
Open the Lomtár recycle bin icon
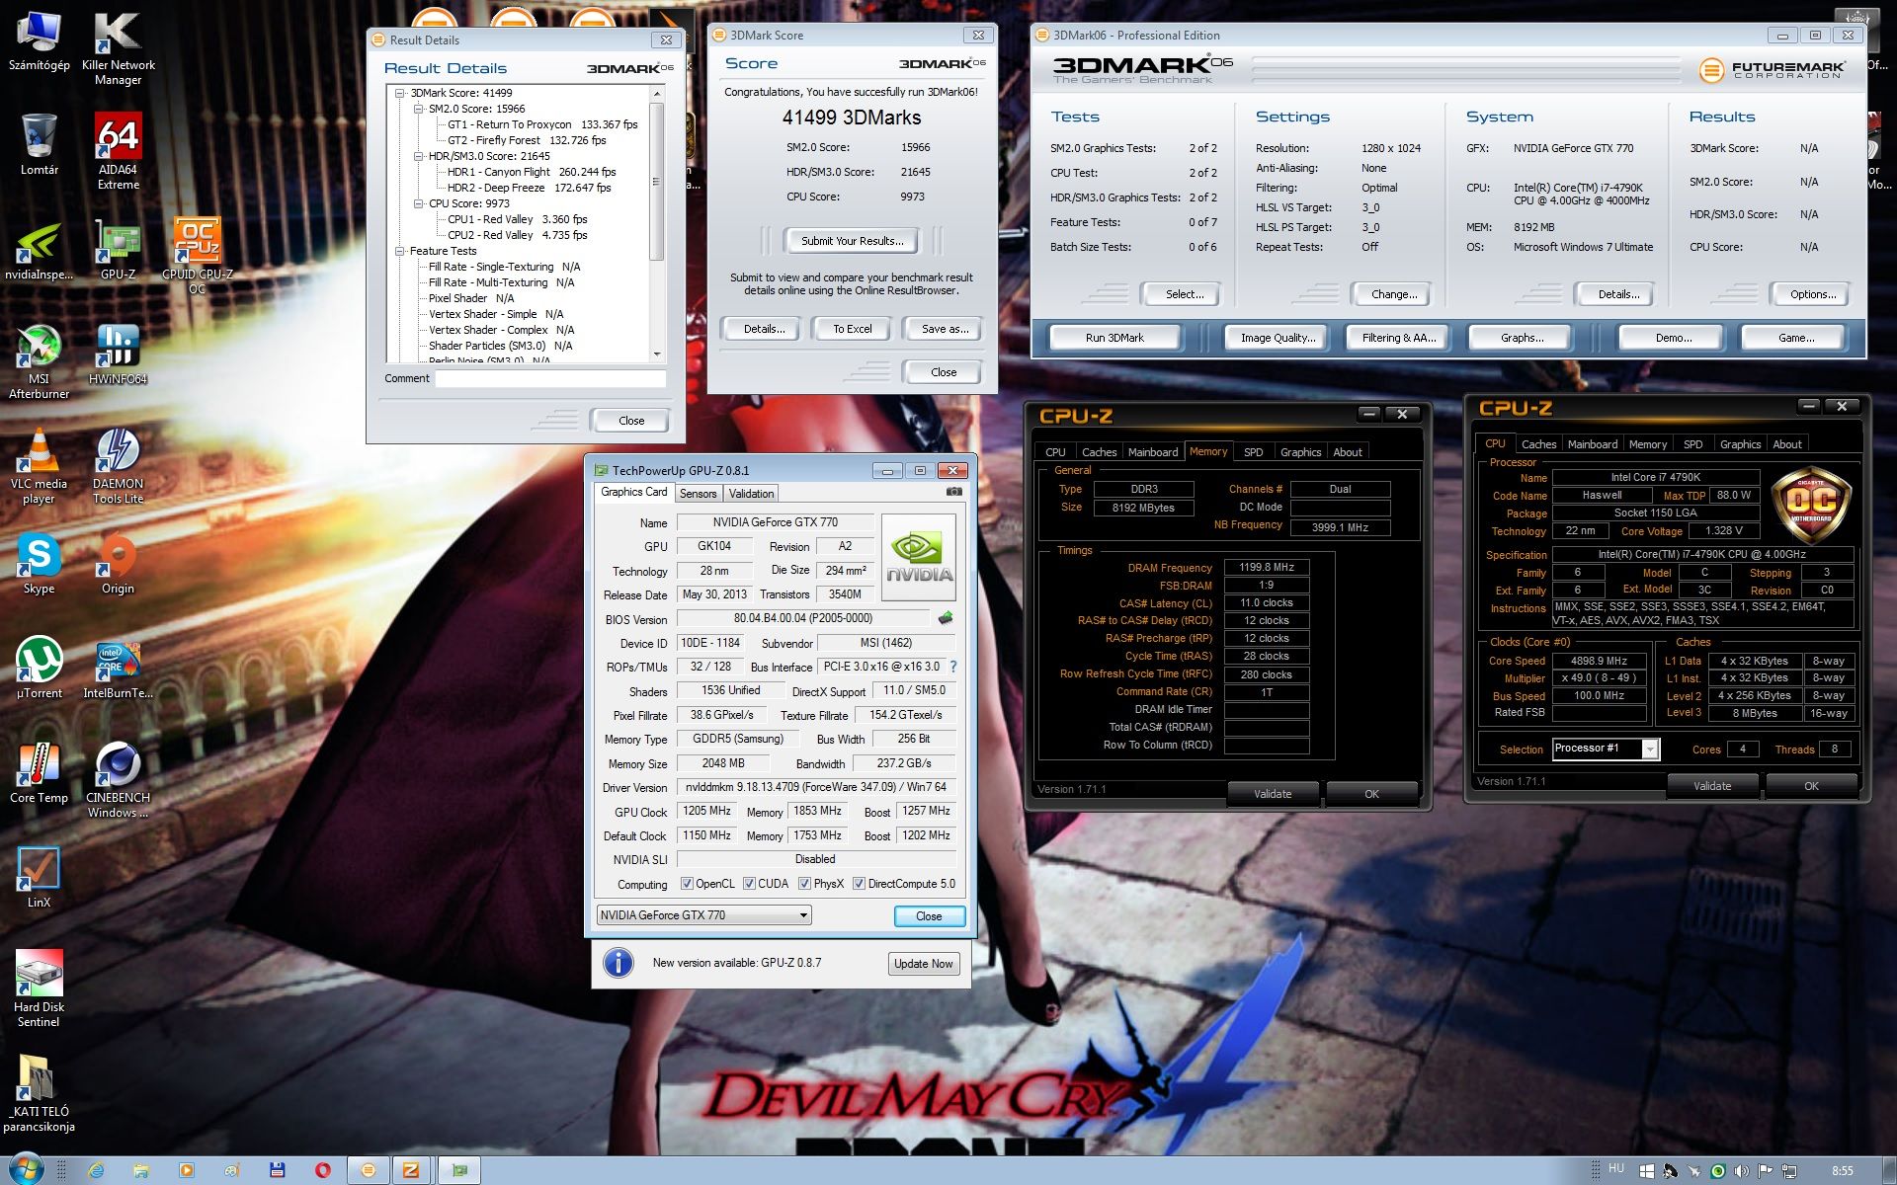40,144
